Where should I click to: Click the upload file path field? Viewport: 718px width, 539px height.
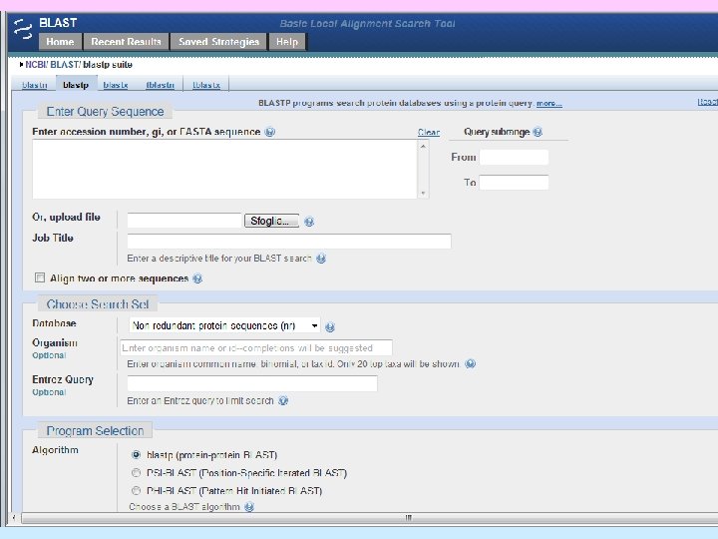[x=184, y=221]
